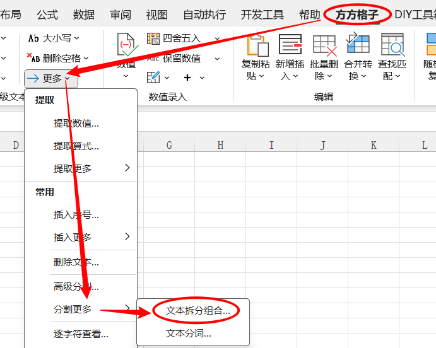Click the 更多 blue arrow button
The image size is (436, 348).
point(51,79)
